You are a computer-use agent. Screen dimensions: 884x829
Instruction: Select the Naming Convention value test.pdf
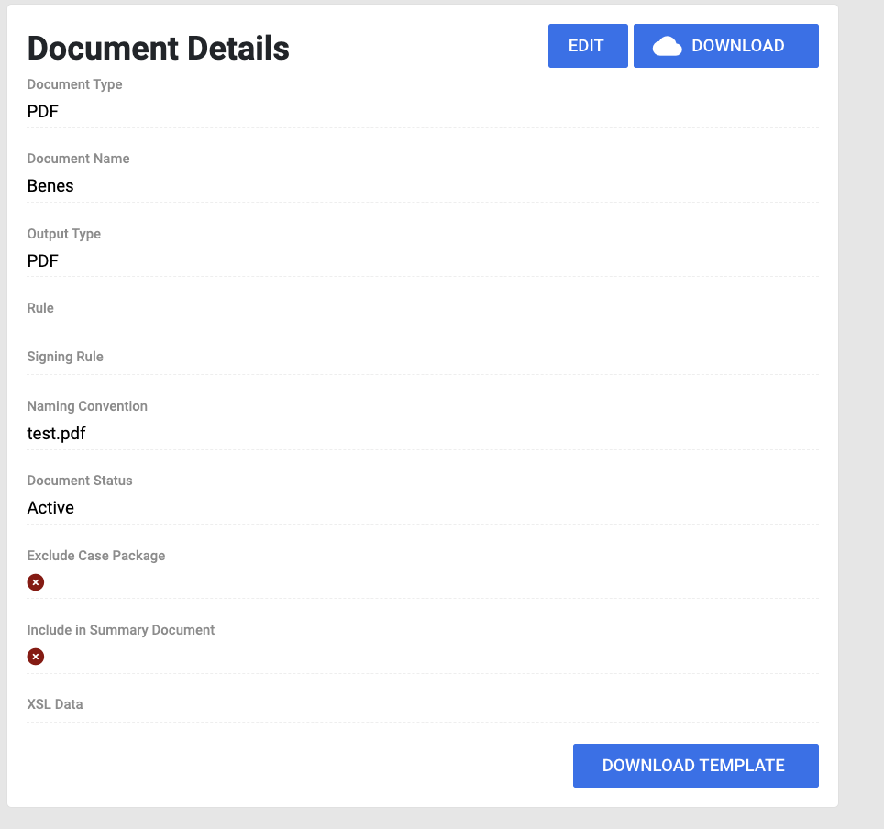[x=56, y=433]
